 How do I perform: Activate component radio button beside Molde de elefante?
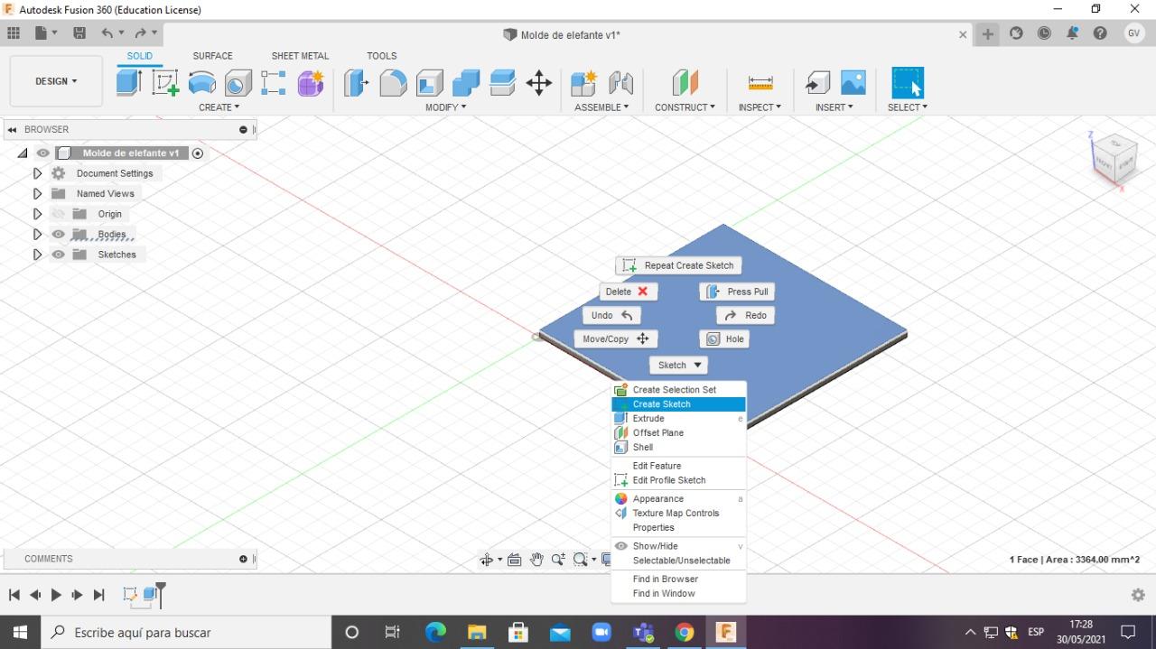click(198, 153)
